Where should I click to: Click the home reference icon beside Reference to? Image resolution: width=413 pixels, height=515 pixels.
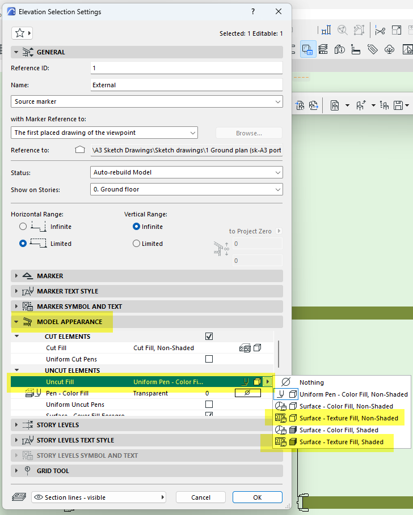tap(80, 150)
